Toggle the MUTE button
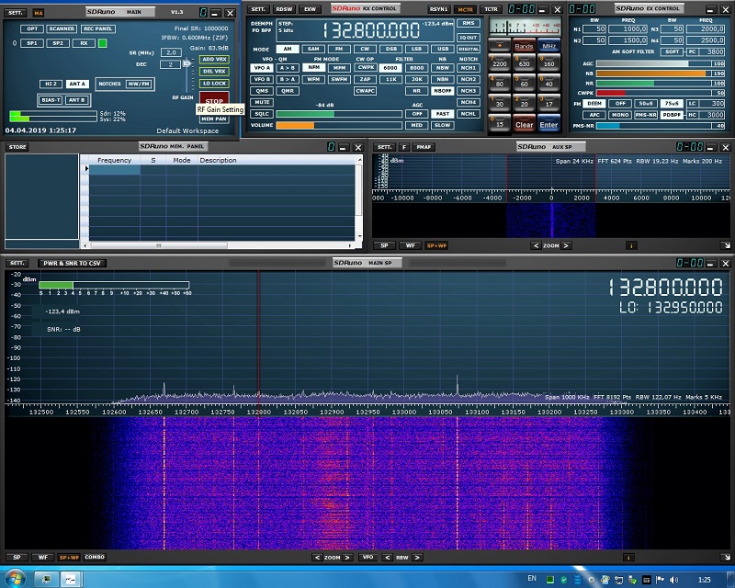Viewport: 735px width, 588px height. tap(262, 102)
